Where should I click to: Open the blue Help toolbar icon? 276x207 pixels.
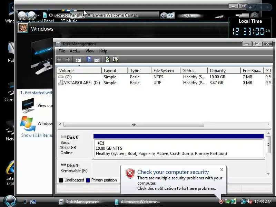(x=89, y=59)
